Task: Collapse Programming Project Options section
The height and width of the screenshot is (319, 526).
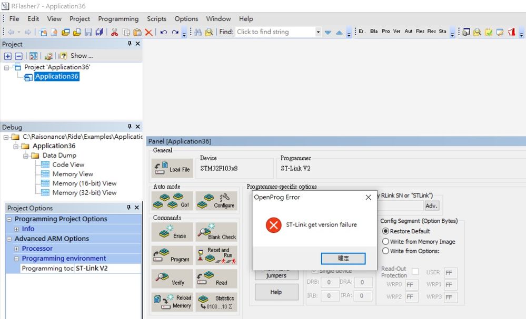Action: (9, 219)
